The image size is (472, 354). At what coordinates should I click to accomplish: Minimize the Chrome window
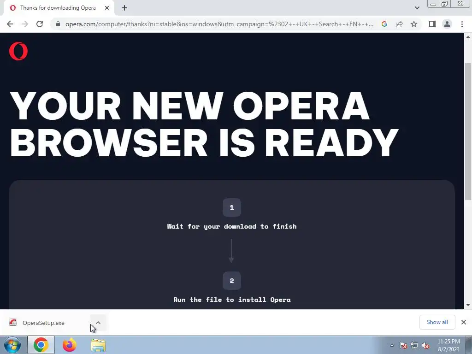(433, 4)
